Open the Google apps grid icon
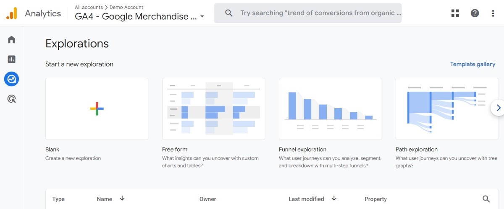Image resolution: width=504 pixels, height=209 pixels. [455, 13]
